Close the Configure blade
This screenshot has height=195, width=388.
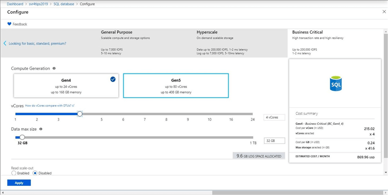(384, 12)
